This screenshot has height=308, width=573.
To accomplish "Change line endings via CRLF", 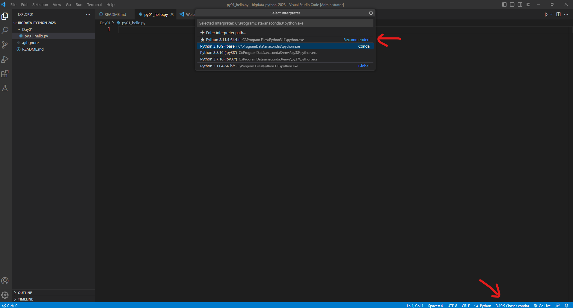I will pos(466,306).
